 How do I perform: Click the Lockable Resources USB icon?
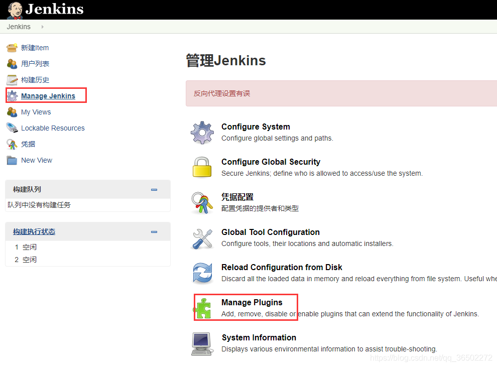point(12,128)
